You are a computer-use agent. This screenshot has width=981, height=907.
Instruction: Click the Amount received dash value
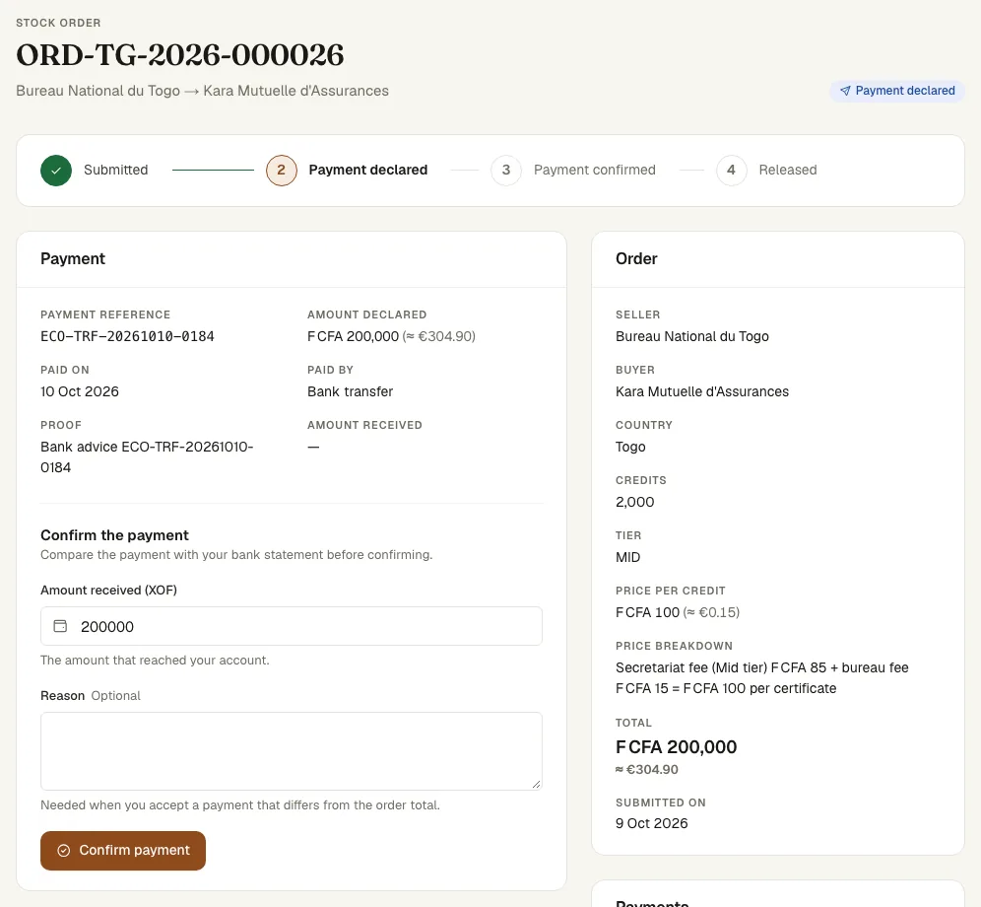point(313,447)
